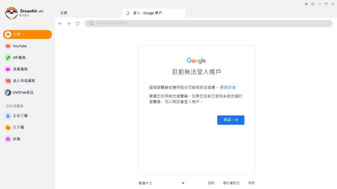Image resolution: width=337 pixels, height=189 pixels.
Task: Go back with the left arrow
Action: point(60,23)
